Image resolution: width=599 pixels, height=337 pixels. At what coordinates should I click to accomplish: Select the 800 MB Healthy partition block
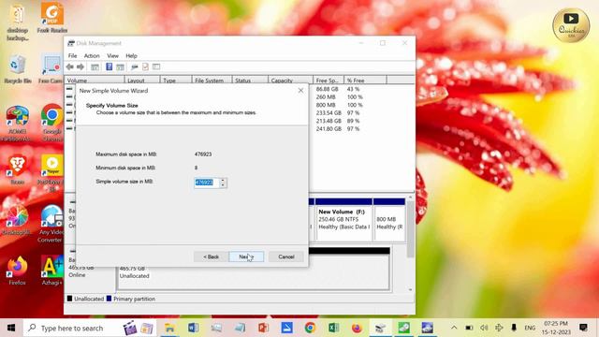tap(389, 220)
